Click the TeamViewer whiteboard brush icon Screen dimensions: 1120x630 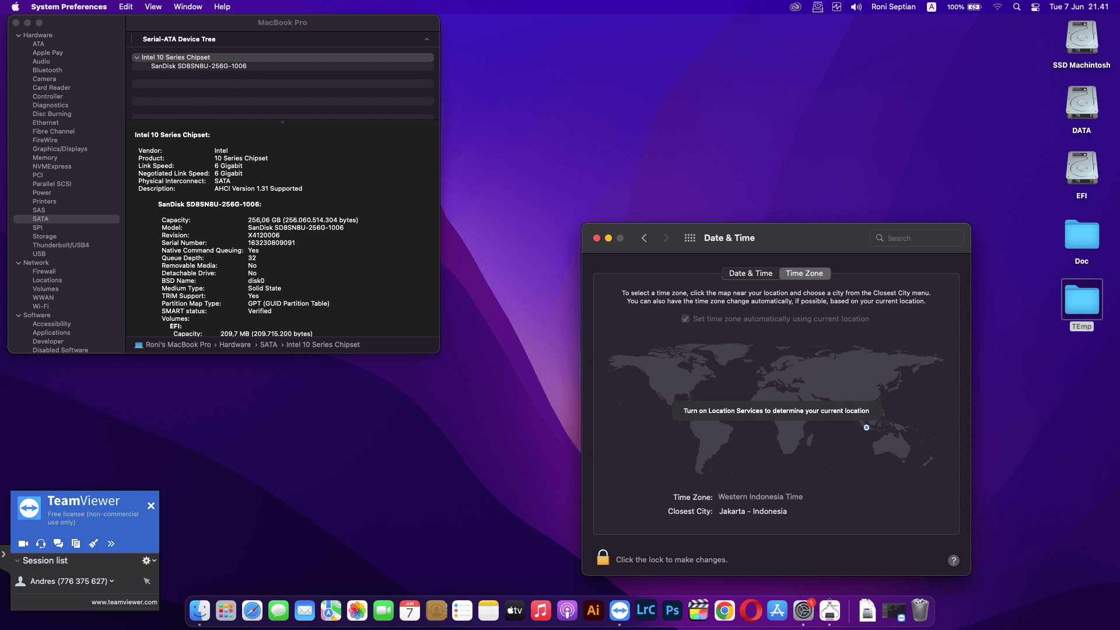[93, 543]
